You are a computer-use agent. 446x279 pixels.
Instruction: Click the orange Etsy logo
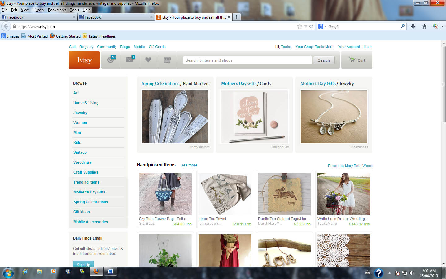pyautogui.click(x=84, y=60)
